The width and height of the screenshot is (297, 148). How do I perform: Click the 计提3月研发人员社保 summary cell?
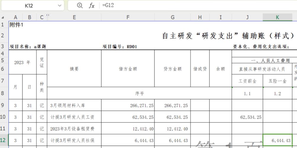click(x=74, y=140)
